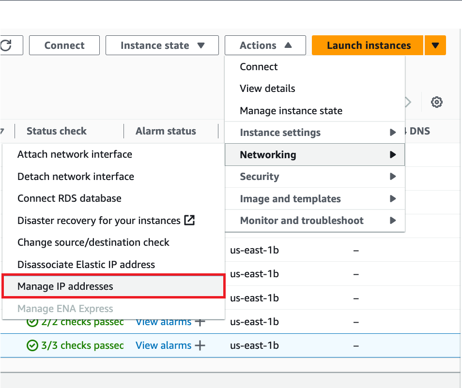Click View alarms link in 3/3 checks row

tap(163, 345)
